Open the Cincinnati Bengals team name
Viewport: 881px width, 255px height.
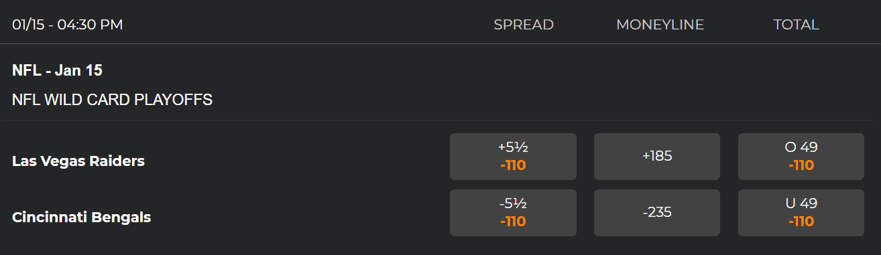(x=81, y=218)
